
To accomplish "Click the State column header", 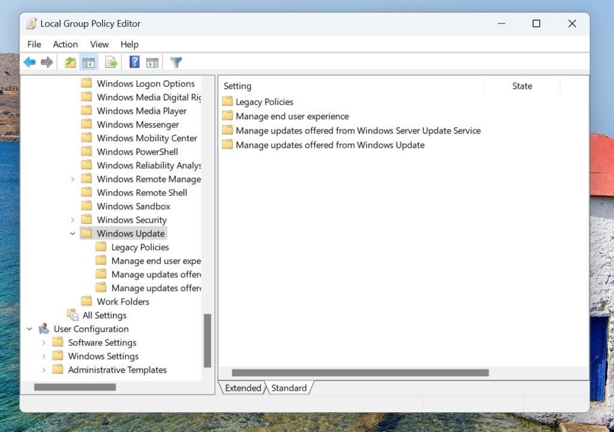I will (522, 86).
